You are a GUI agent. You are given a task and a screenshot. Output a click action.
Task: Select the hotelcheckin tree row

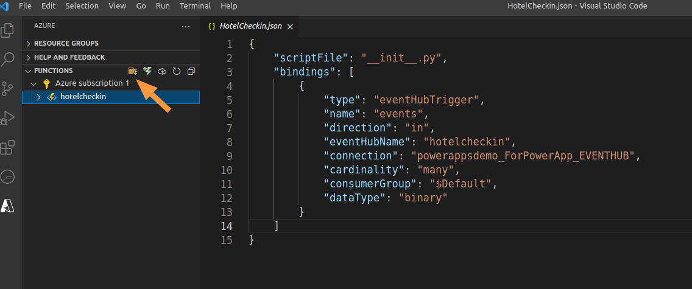tap(111, 97)
